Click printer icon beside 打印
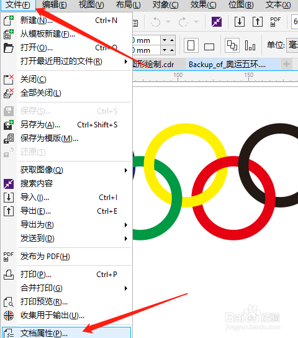The width and height of the screenshot is (298, 338). [9, 275]
